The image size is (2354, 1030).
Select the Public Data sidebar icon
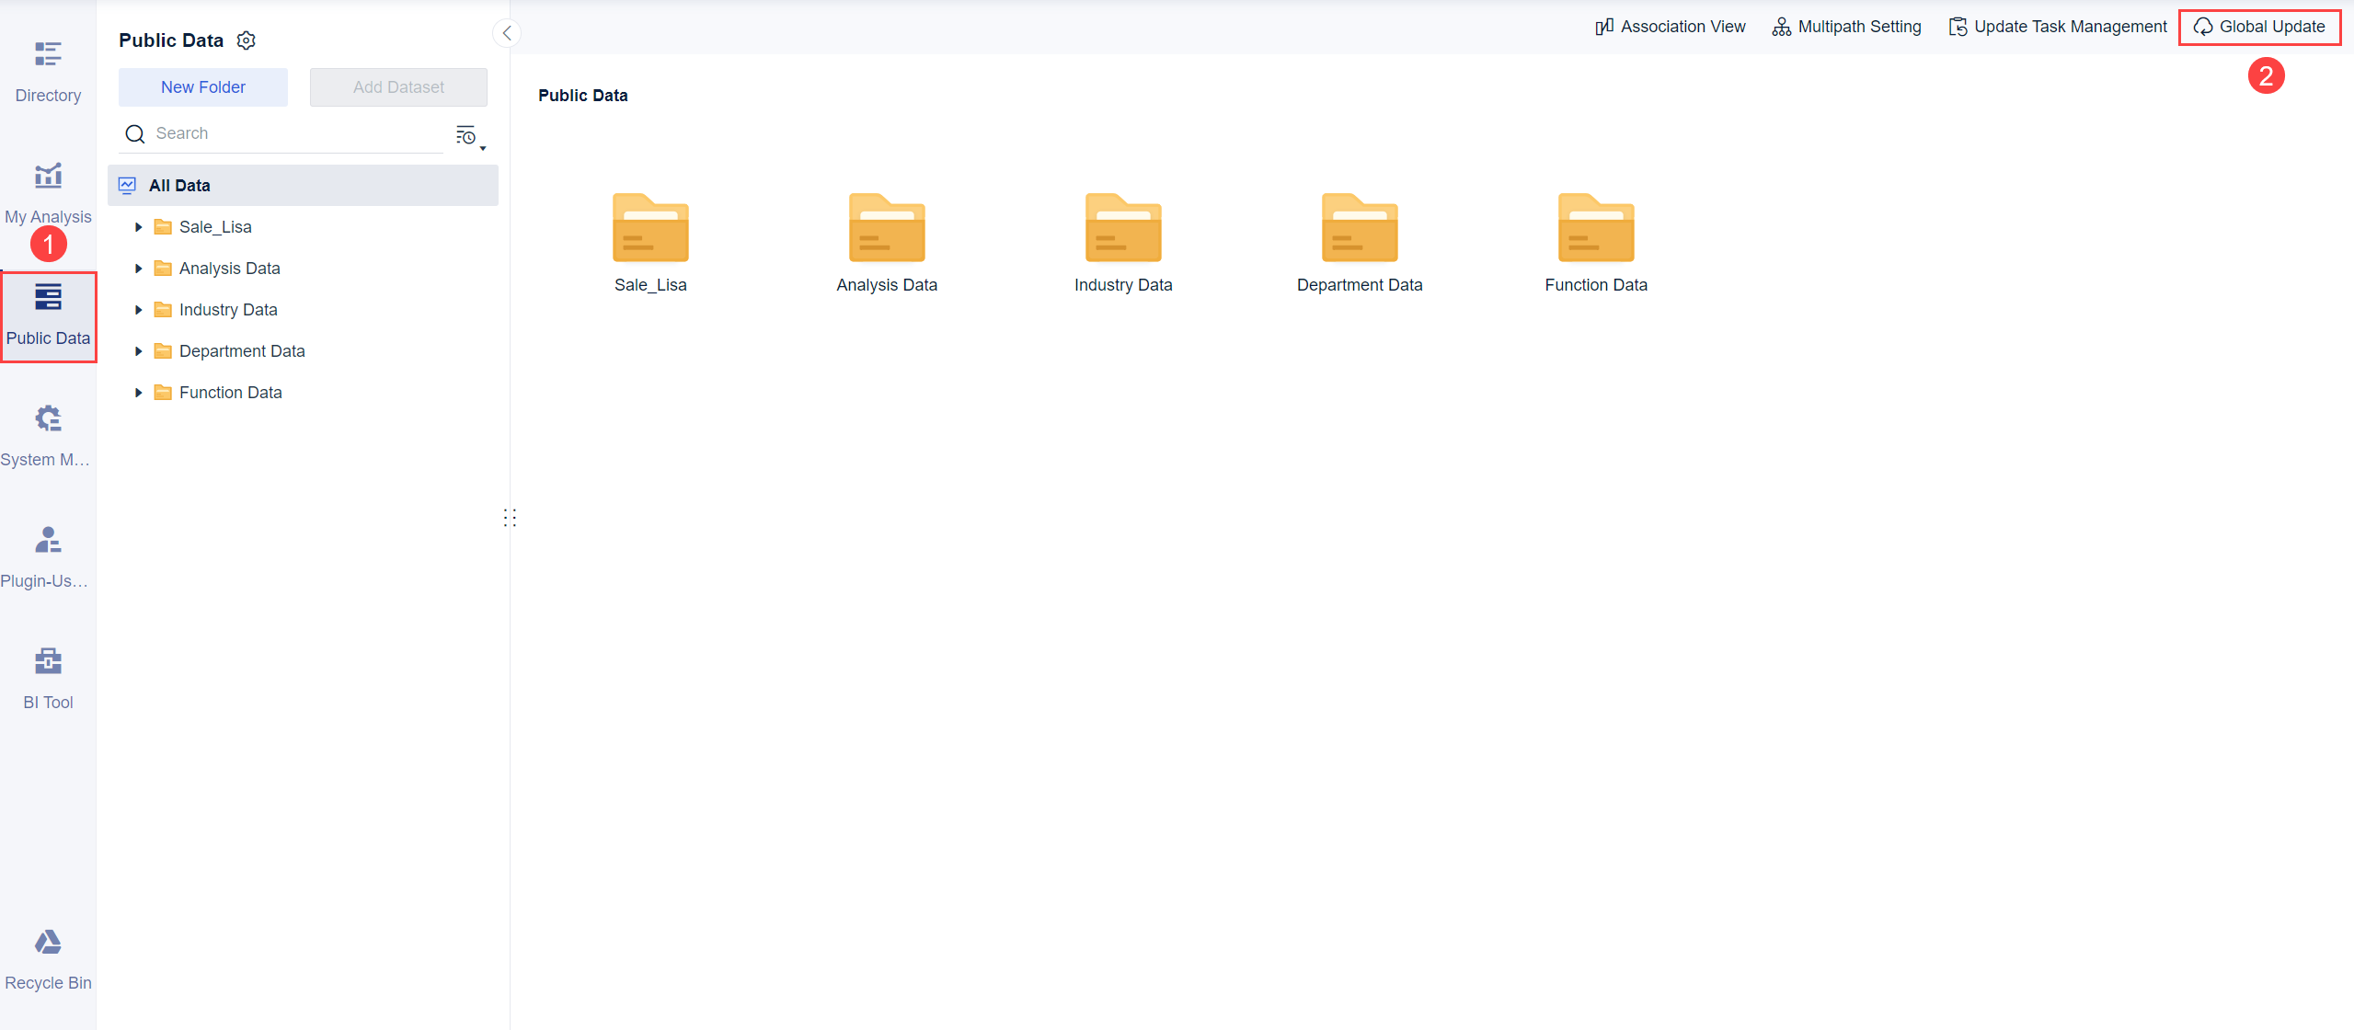tap(47, 313)
